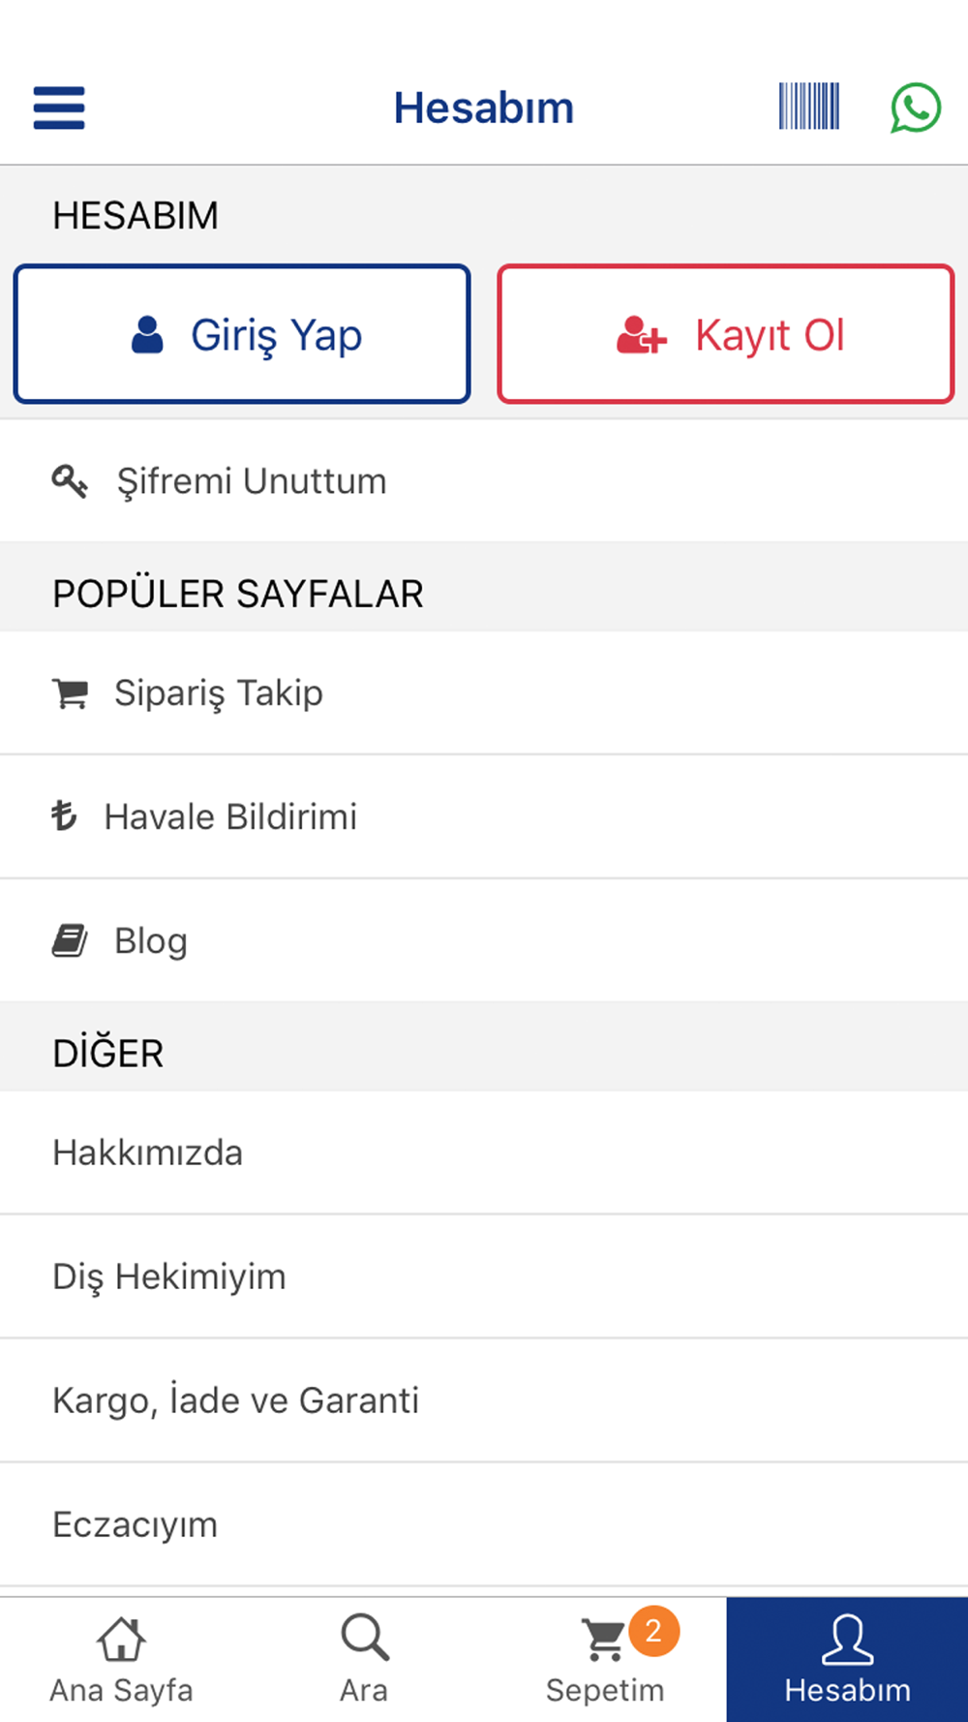Switch to the Ara search tab
The image size is (968, 1722).
click(x=363, y=1660)
